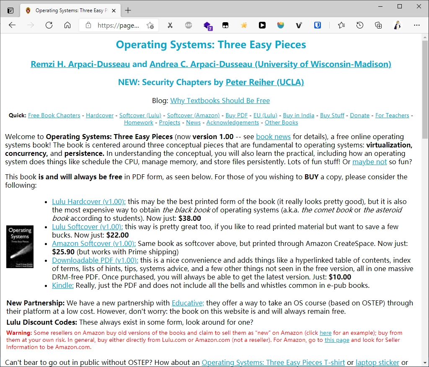
Task: Follow the maybe not link
Action: pyautogui.click(x=370, y=162)
